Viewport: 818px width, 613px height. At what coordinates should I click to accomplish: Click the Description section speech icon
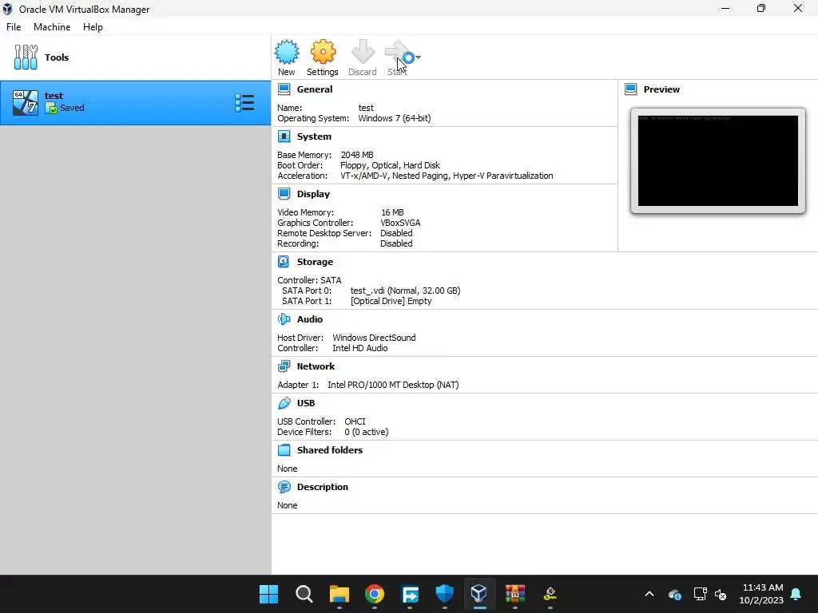pos(284,487)
